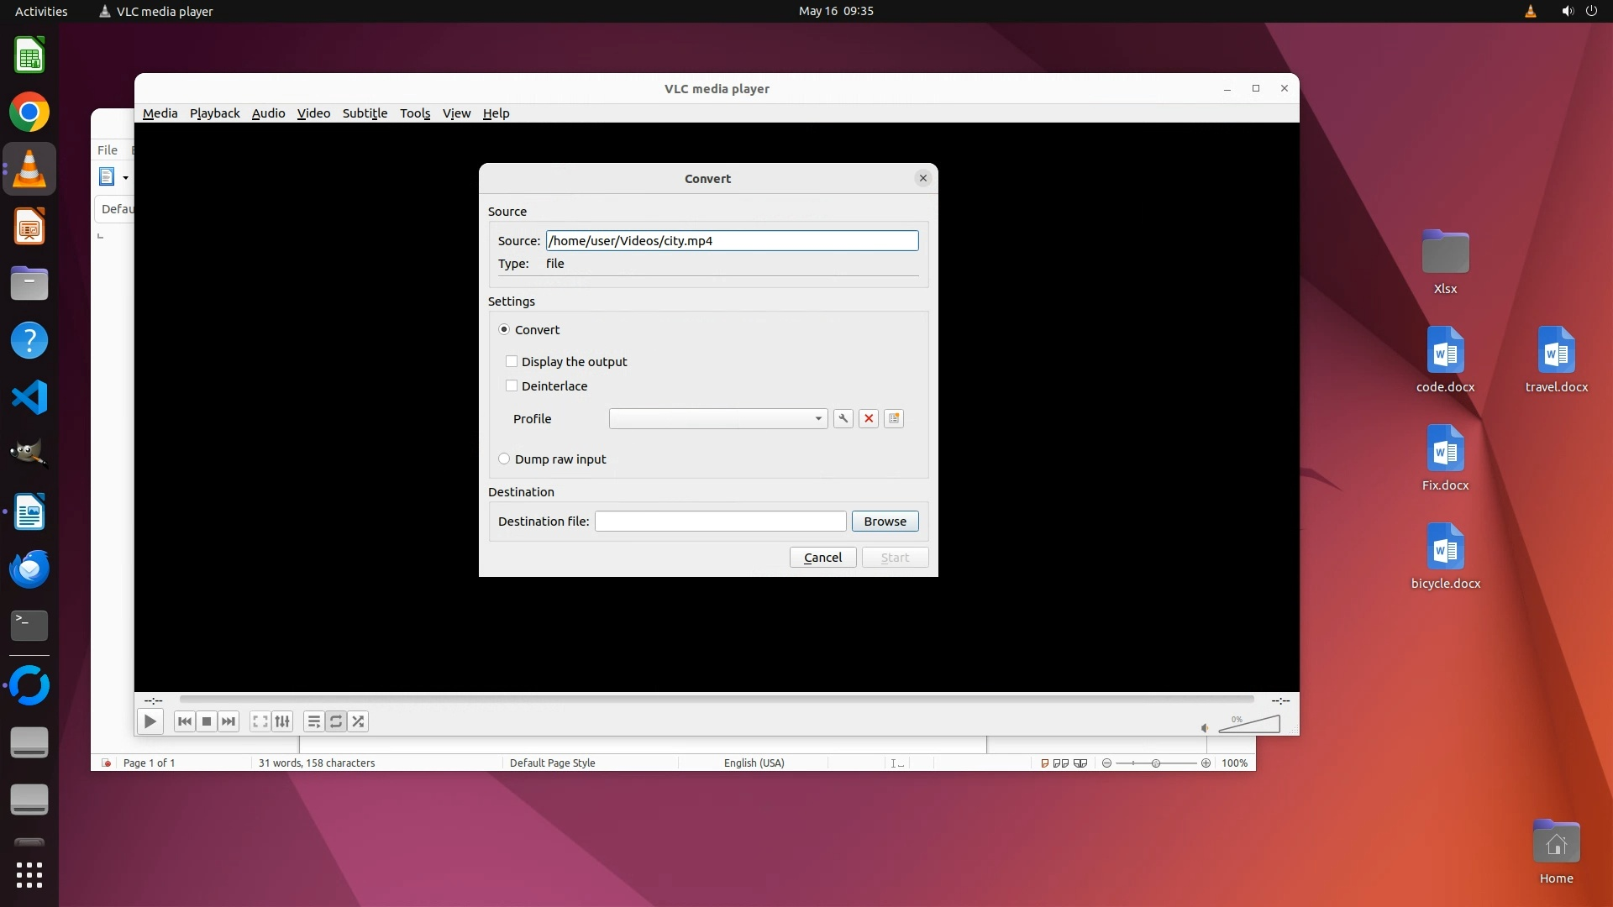This screenshot has height=907, width=1613.
Task: Select Dump raw input radio button
Action: [504, 459]
